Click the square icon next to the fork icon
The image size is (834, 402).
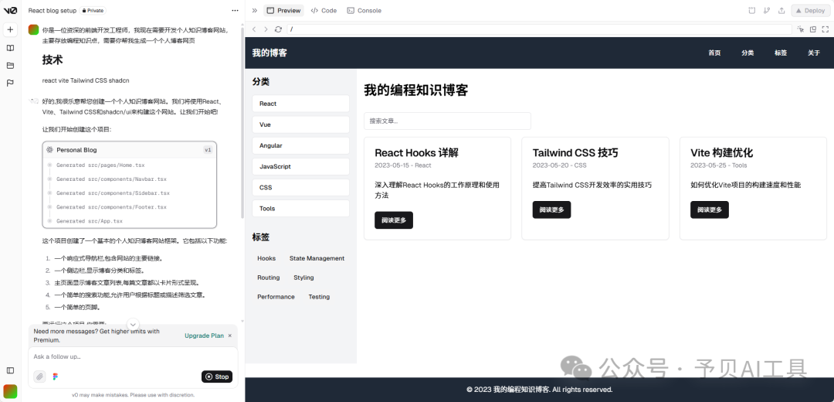point(751,10)
